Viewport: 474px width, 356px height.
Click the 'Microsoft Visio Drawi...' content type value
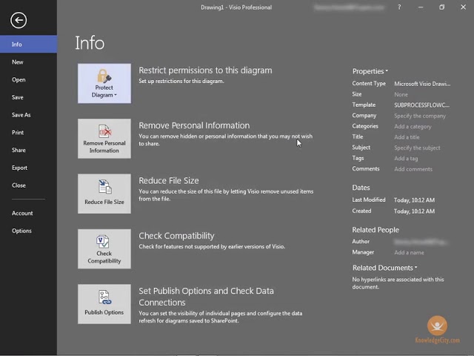pos(422,84)
